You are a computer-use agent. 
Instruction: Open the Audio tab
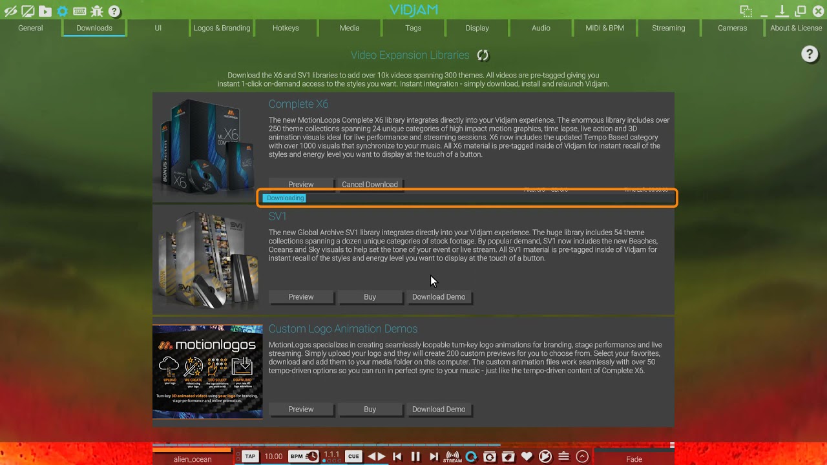coord(541,28)
